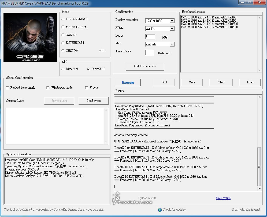
Task: Click the Upload results link
Action: coord(147,198)
